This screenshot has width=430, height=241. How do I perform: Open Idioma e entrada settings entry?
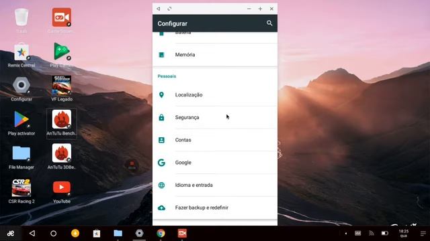click(x=215, y=185)
